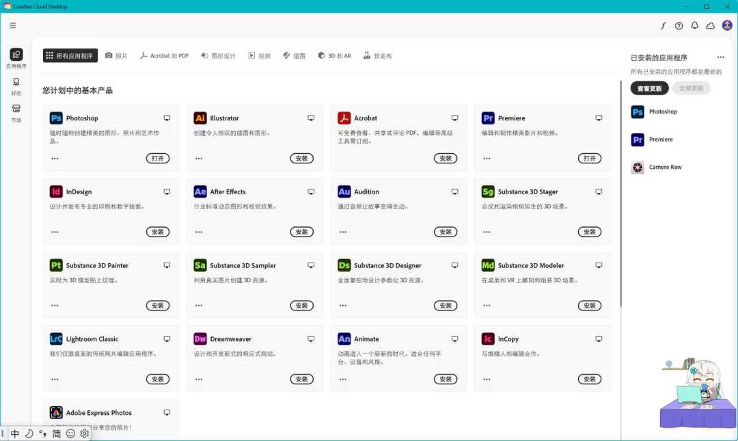
Task: Open the Substance 3D Stager more options menu
Action: (x=487, y=232)
